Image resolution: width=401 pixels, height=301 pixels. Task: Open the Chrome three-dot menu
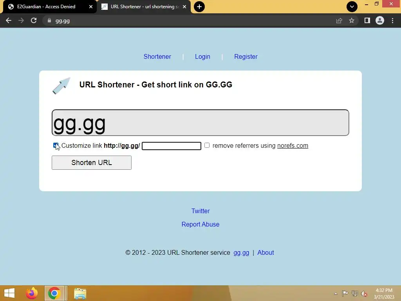pyautogui.click(x=392, y=20)
